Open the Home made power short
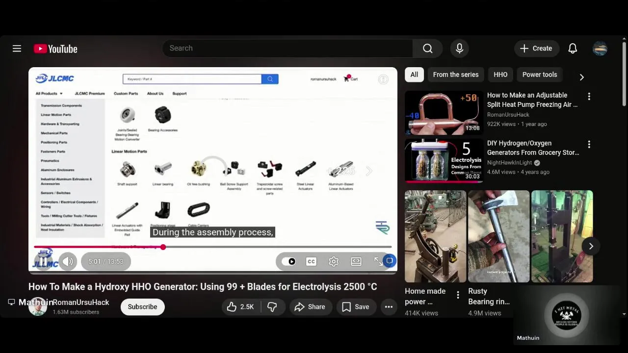The width and height of the screenshot is (628, 353). (435, 236)
